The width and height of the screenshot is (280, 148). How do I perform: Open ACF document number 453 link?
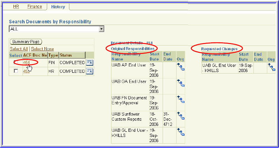point(26,71)
